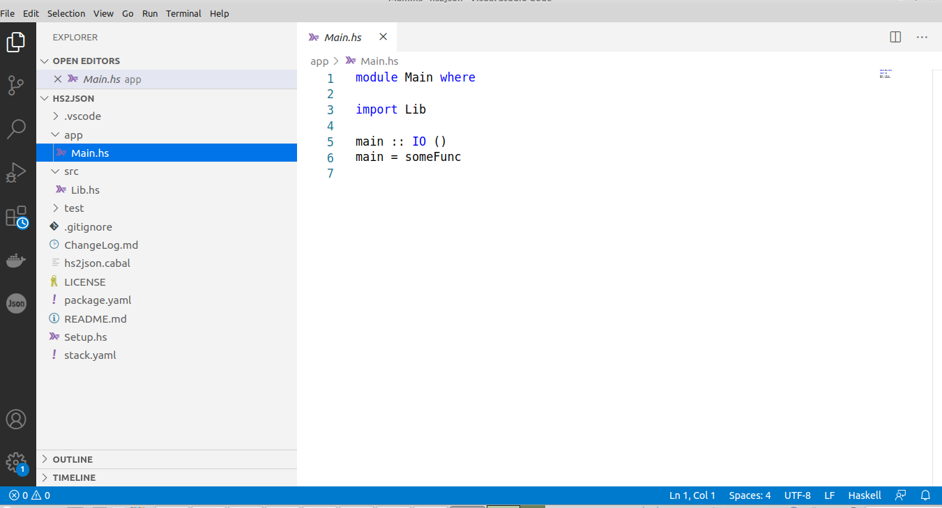The height and width of the screenshot is (508, 942).
Task: Open the .gitignore file
Action: (x=167, y=227)
